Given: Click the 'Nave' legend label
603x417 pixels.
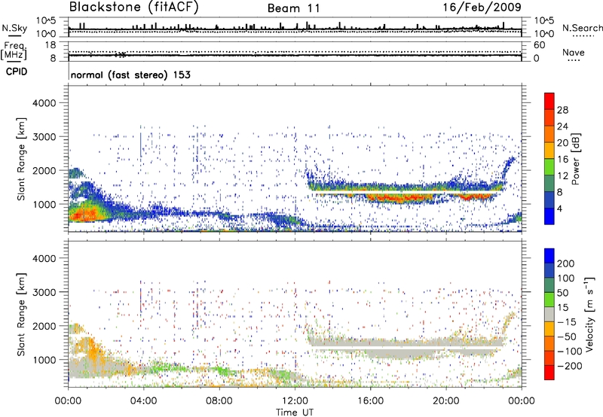Looking at the screenshot, I should click(x=573, y=53).
